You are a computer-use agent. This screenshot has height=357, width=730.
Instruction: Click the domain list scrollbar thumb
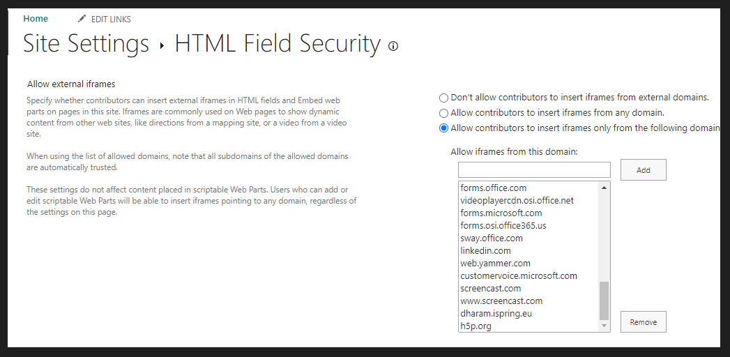click(x=604, y=301)
